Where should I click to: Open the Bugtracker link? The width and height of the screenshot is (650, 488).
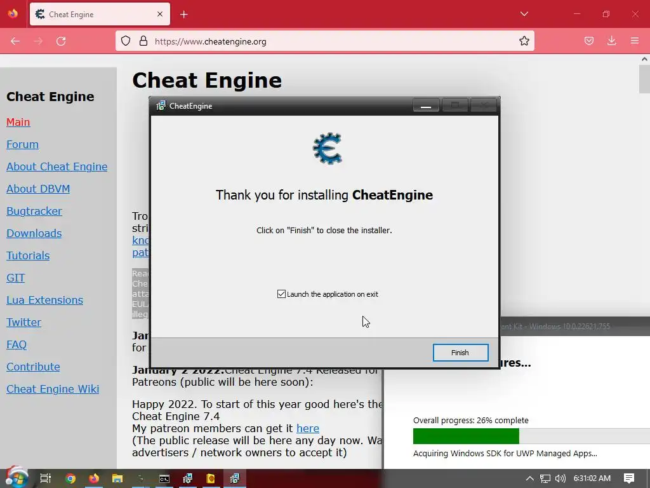pos(34,211)
